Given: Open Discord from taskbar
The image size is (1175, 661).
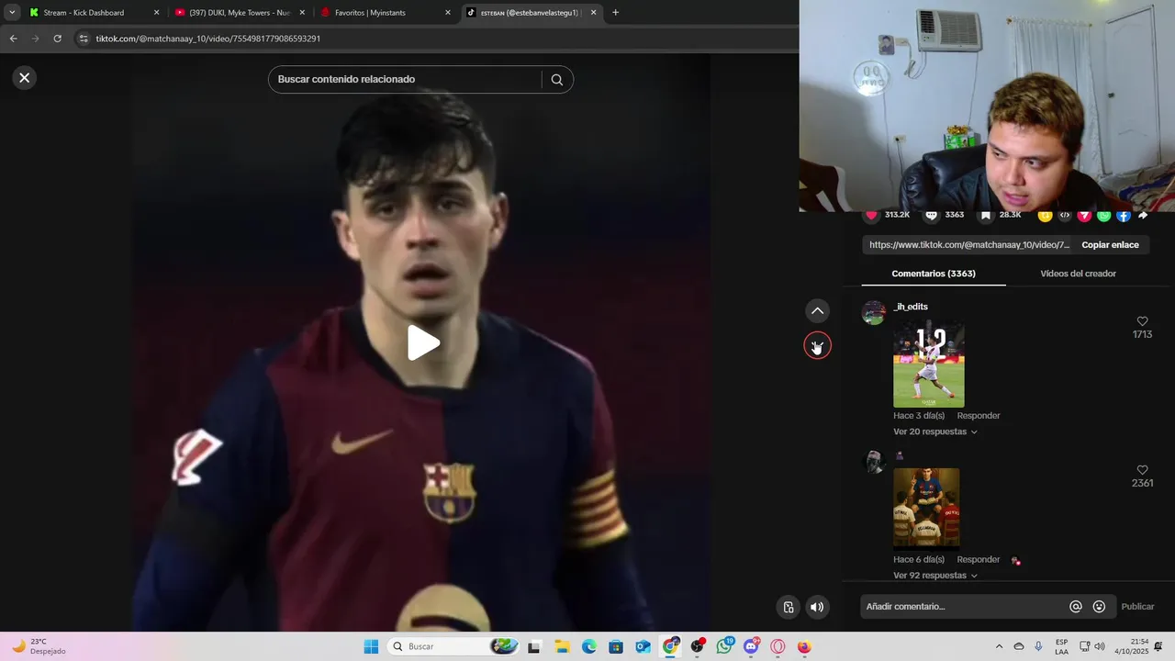Looking at the screenshot, I should [751, 646].
